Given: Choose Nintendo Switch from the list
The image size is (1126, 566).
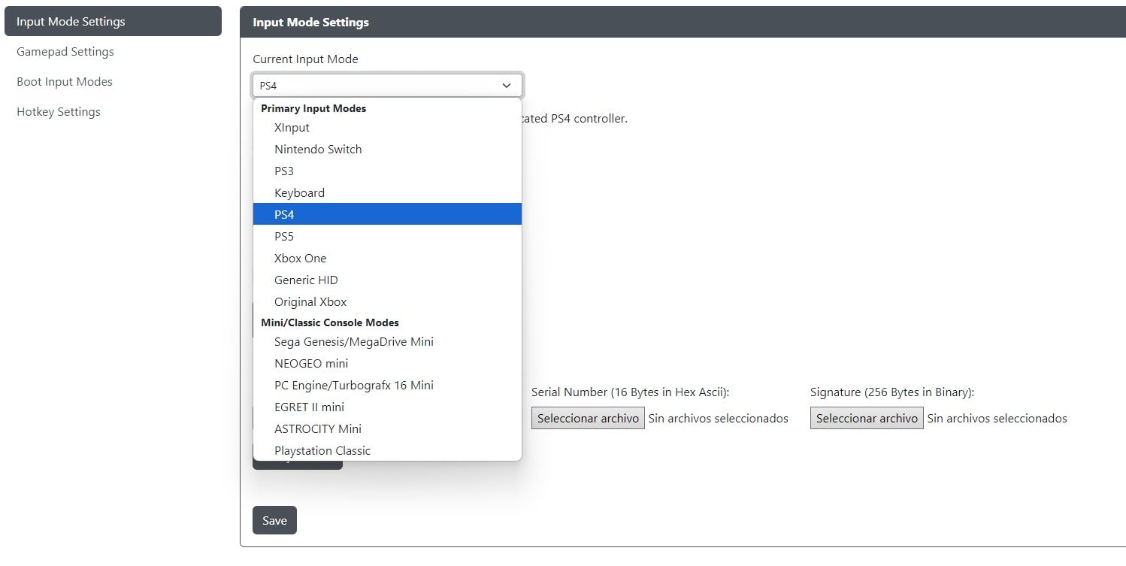Looking at the screenshot, I should tap(387, 150).
